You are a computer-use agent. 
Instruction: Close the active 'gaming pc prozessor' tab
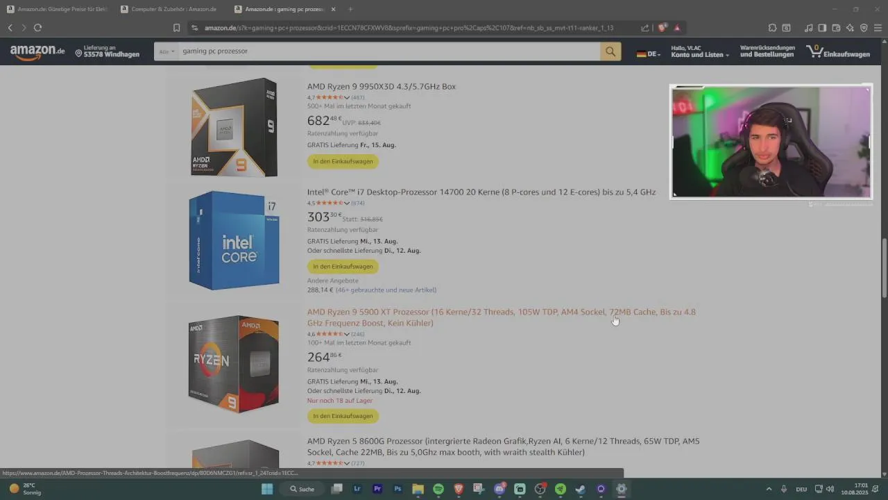tap(334, 9)
